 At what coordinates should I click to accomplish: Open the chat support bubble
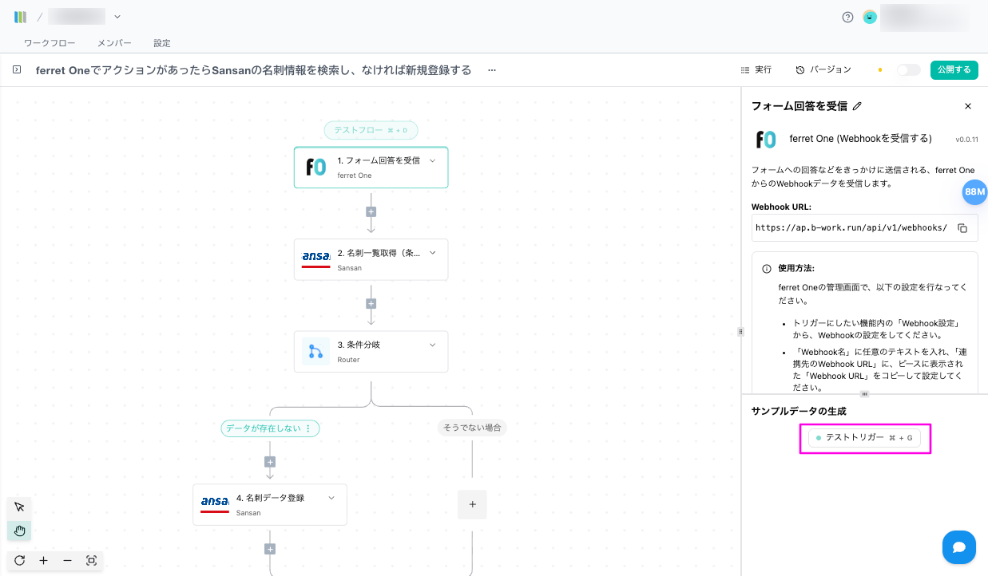pos(958,547)
